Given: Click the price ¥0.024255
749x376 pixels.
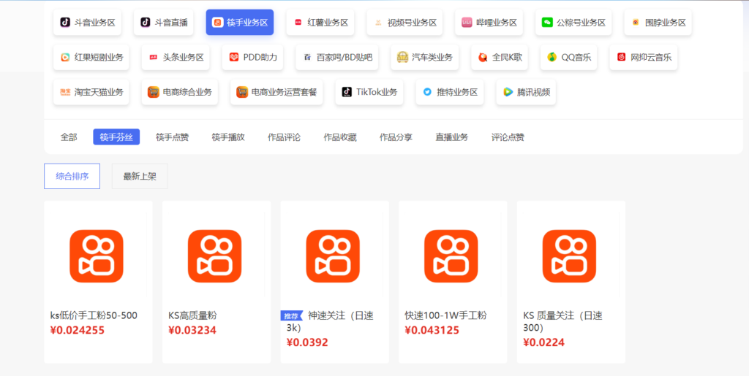Looking at the screenshot, I should point(78,330).
